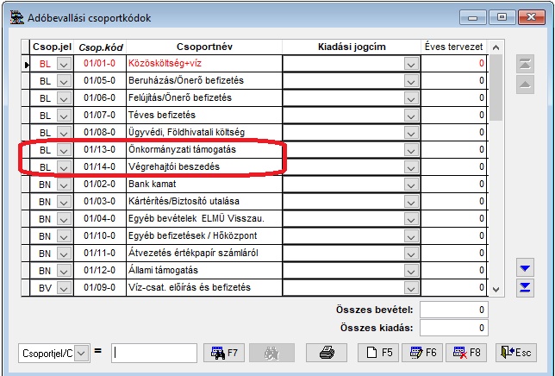
Task: Open Kiadási jogcím dropdown for Téves befizetés
Action: (x=411, y=116)
